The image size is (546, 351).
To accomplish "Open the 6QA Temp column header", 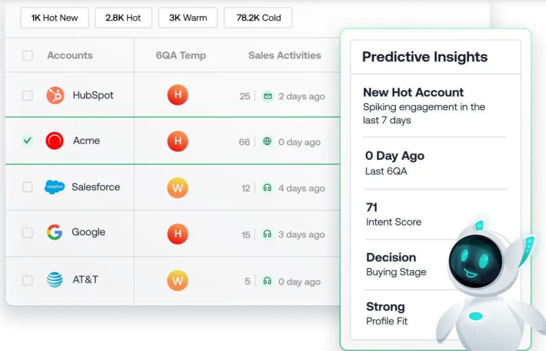I will (181, 55).
